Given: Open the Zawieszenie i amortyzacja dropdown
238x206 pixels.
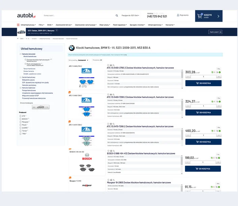Looking at the screenshot, I should click(x=86, y=25).
